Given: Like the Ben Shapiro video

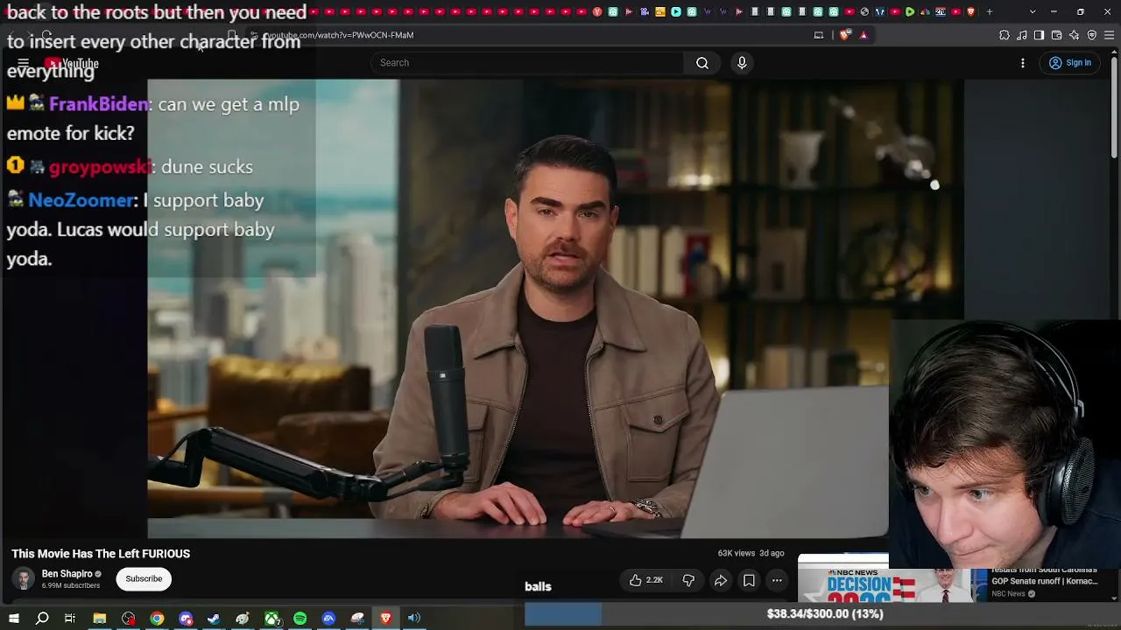Looking at the screenshot, I should click(645, 580).
